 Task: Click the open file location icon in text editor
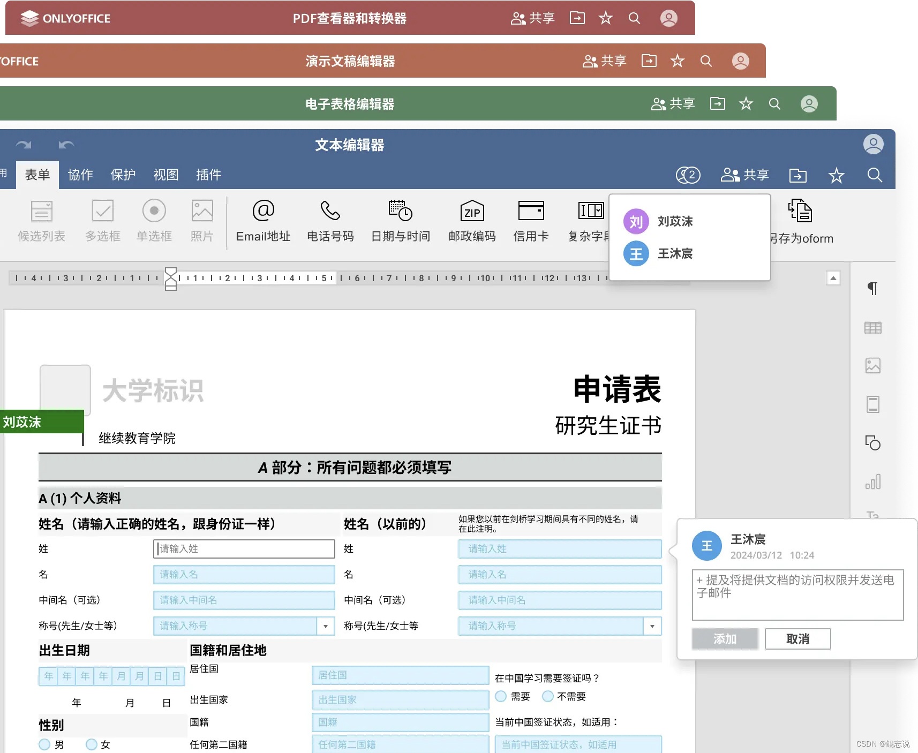[798, 175]
